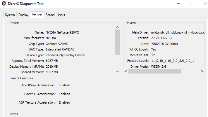Click the driver date 7/5/2020 07:00:00

point(164,44)
